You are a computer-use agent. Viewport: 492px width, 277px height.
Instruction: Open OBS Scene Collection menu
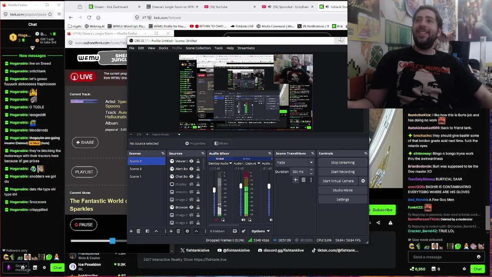coord(198,48)
